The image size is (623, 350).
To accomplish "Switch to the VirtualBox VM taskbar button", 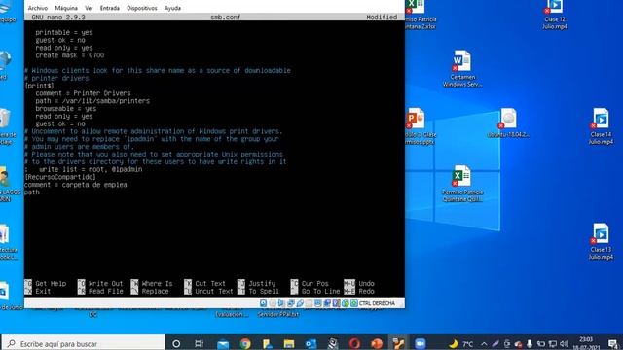I will tap(398, 343).
